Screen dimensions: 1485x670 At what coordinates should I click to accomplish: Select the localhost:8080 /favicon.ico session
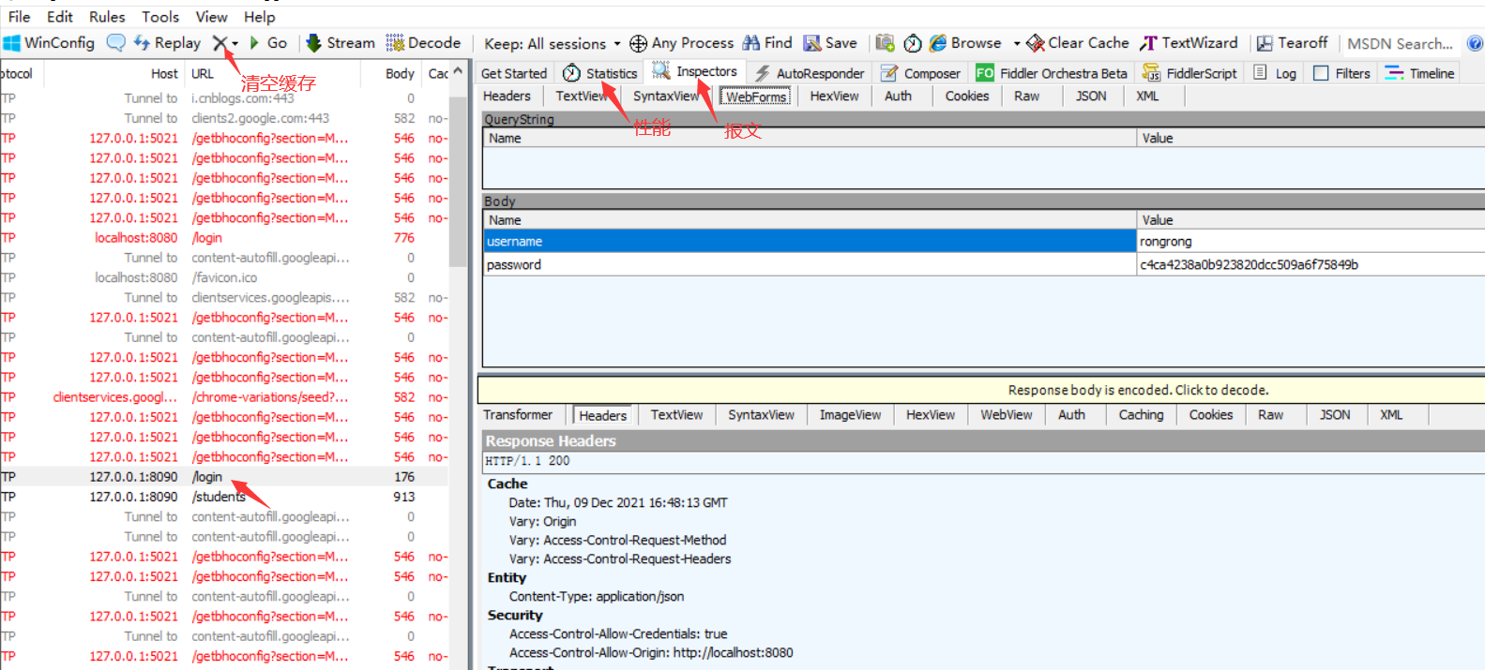(224, 277)
